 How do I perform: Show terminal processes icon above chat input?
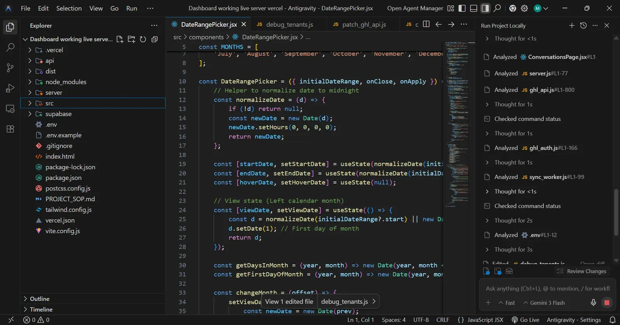(498, 271)
